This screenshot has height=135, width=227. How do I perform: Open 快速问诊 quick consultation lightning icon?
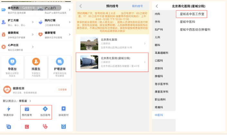[9, 109]
